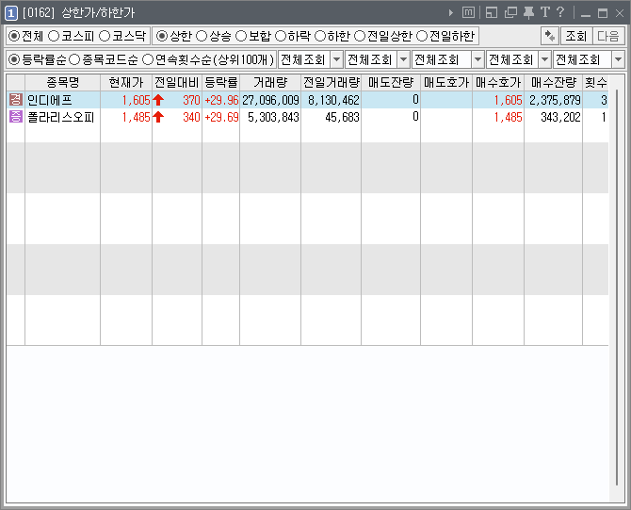Viewport: 631px width, 510px height.
Task: Click the 현재가 column header
Action: (x=126, y=83)
